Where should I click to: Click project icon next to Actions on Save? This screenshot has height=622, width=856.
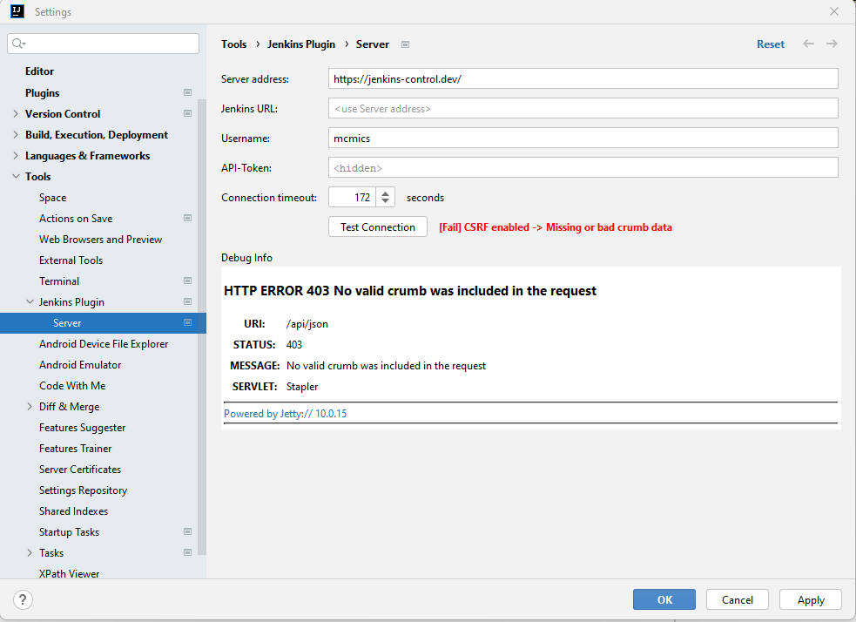[x=187, y=218]
